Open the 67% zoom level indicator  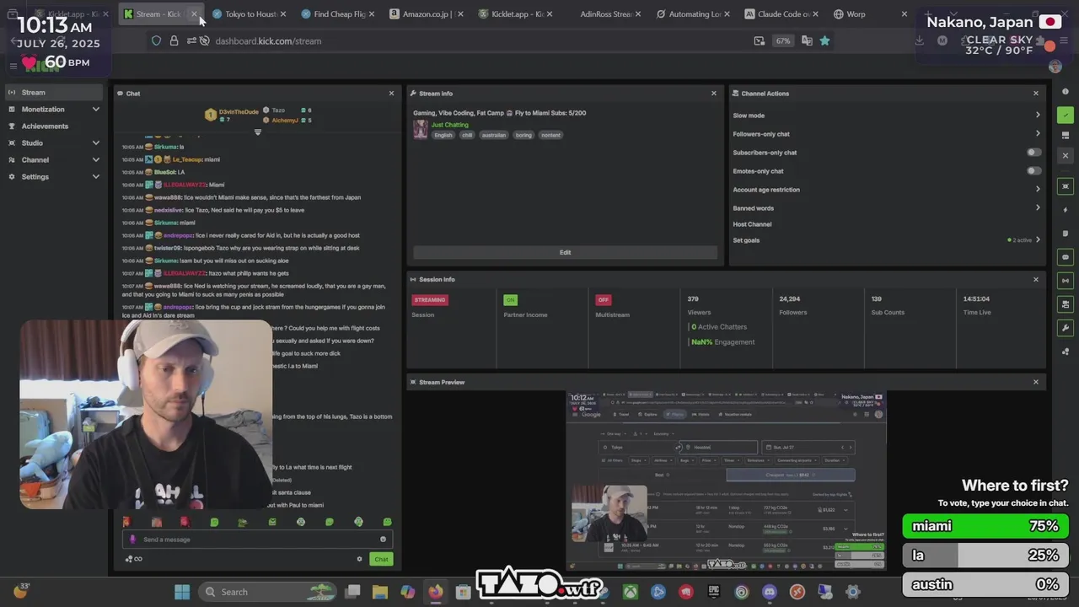(x=783, y=40)
